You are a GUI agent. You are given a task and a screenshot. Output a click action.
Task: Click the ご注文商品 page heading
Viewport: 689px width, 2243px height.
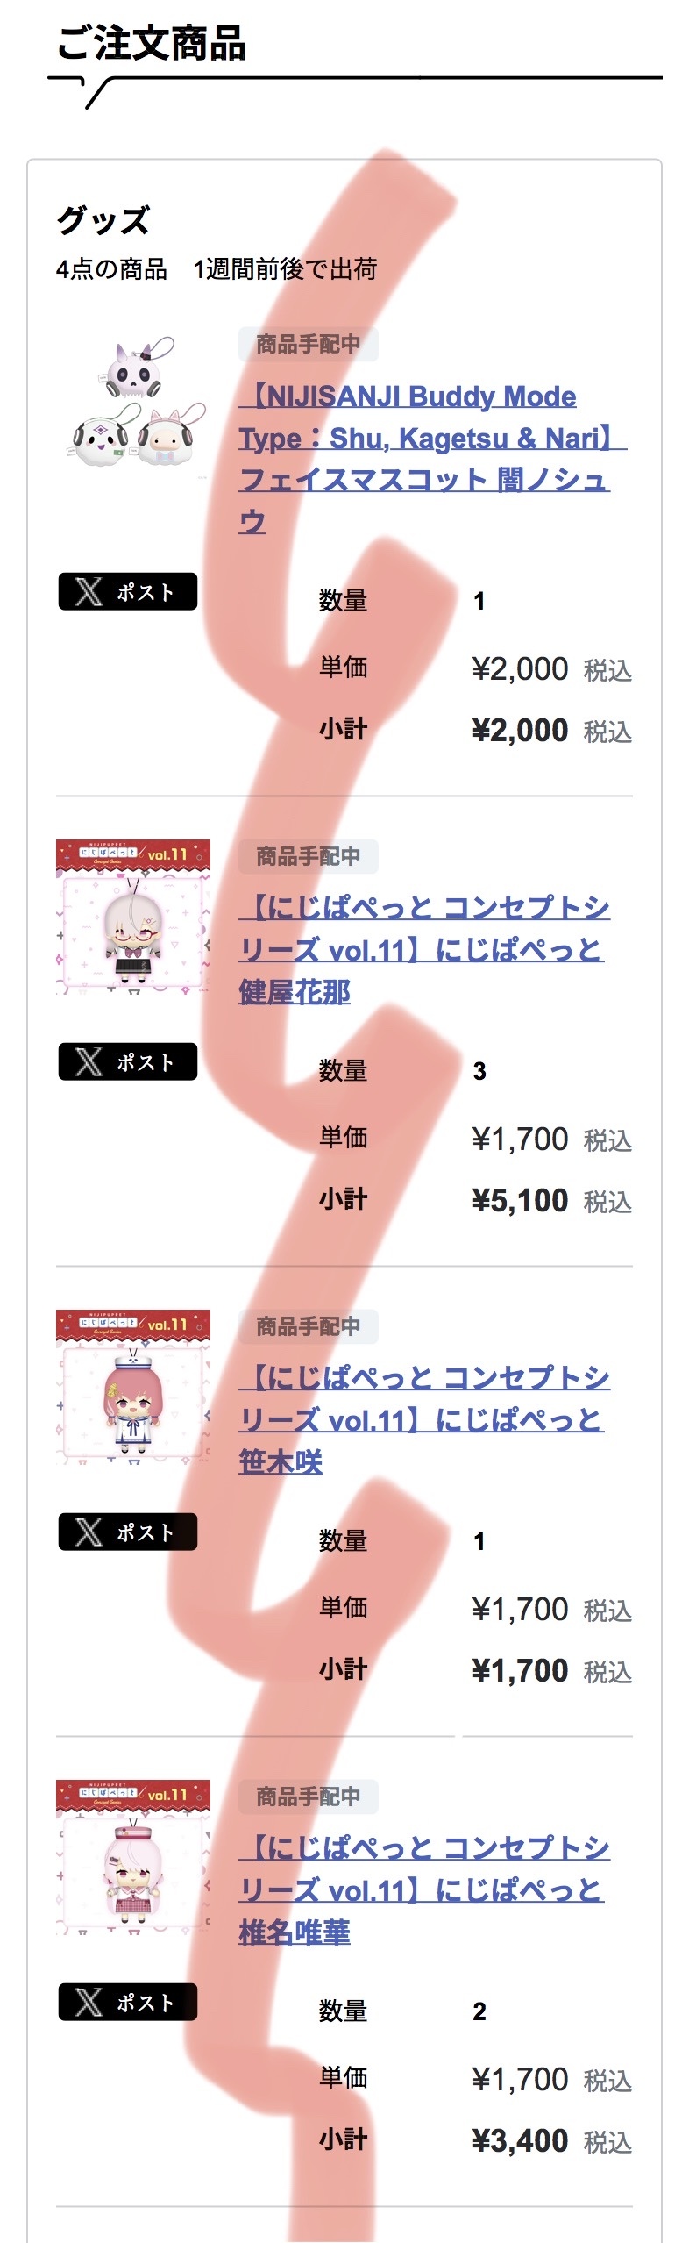click(x=152, y=43)
